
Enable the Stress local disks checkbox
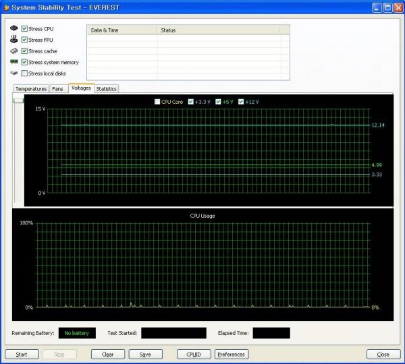coord(24,73)
